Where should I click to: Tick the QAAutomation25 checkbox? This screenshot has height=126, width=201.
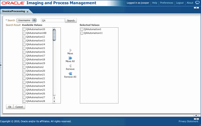(24, 90)
